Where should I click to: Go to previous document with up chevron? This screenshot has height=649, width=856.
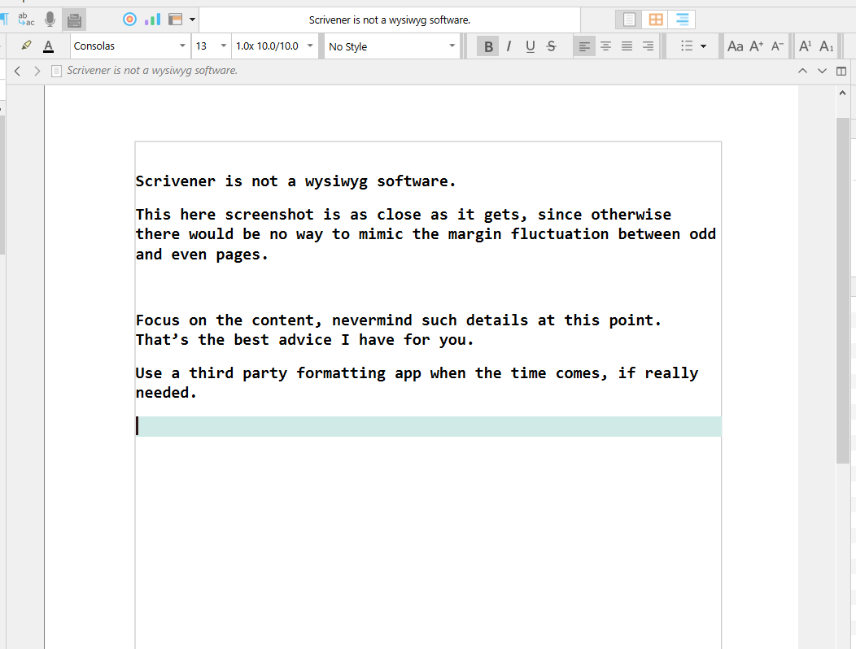(802, 71)
